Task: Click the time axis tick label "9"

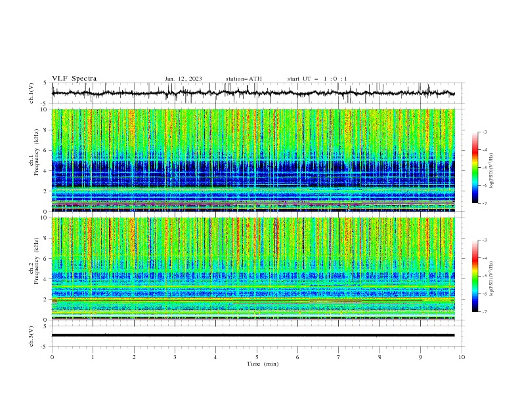Action: pos(420,357)
